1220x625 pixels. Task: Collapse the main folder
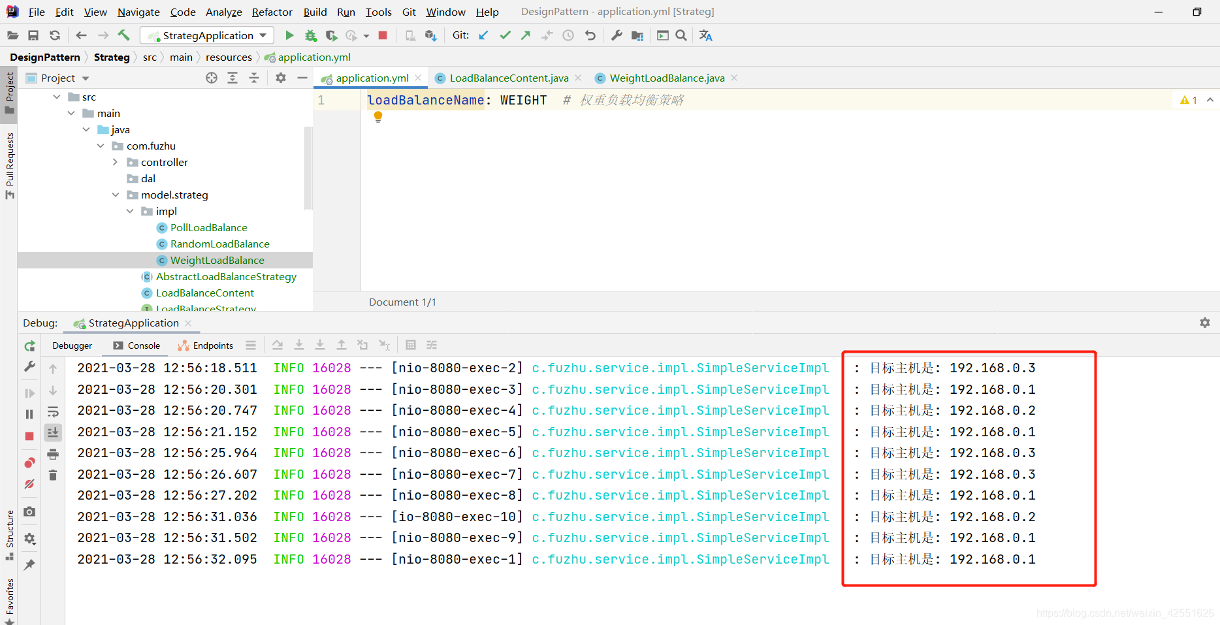pos(71,113)
